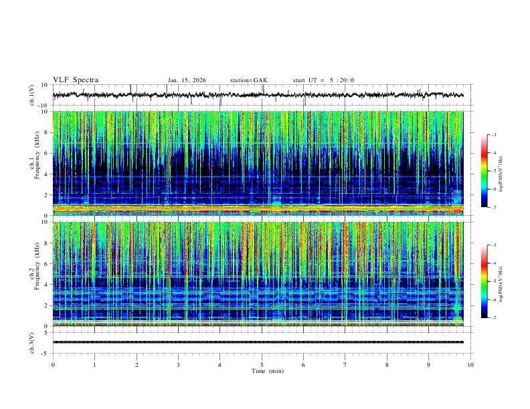Viewport: 530px width, 409px height.
Task: Click the ch.2 color bar log(PSD) label
Action: pyautogui.click(x=501, y=284)
